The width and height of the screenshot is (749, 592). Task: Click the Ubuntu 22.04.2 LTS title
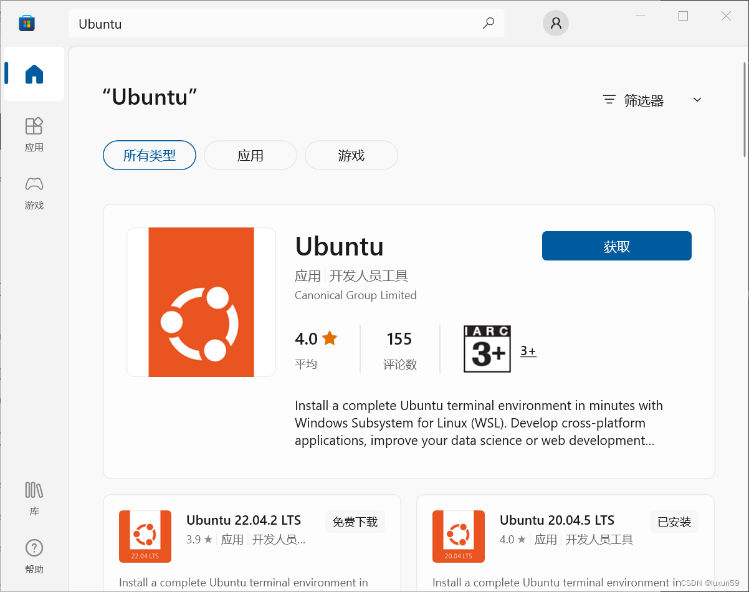pyautogui.click(x=244, y=520)
